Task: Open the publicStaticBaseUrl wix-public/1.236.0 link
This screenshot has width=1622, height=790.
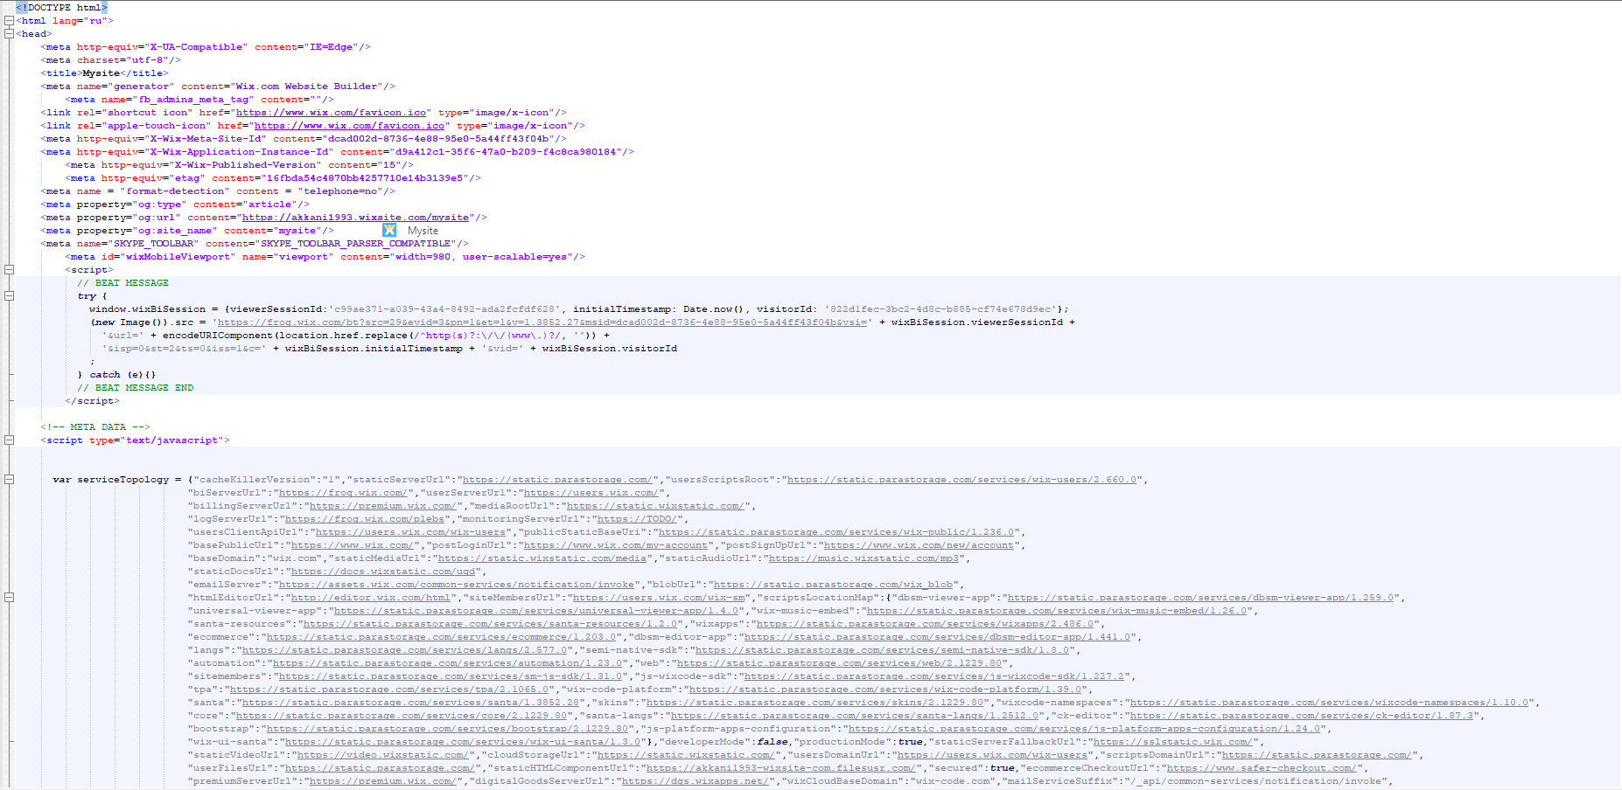Action: pos(835,532)
